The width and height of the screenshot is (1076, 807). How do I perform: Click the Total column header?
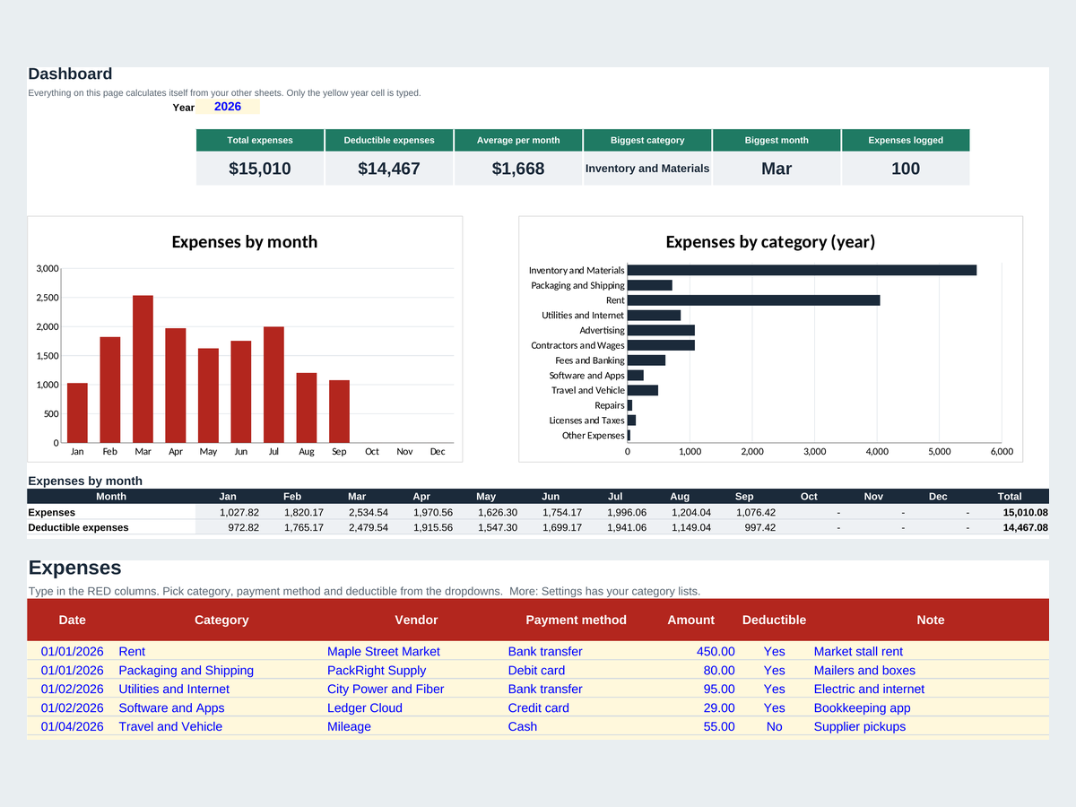click(1010, 496)
